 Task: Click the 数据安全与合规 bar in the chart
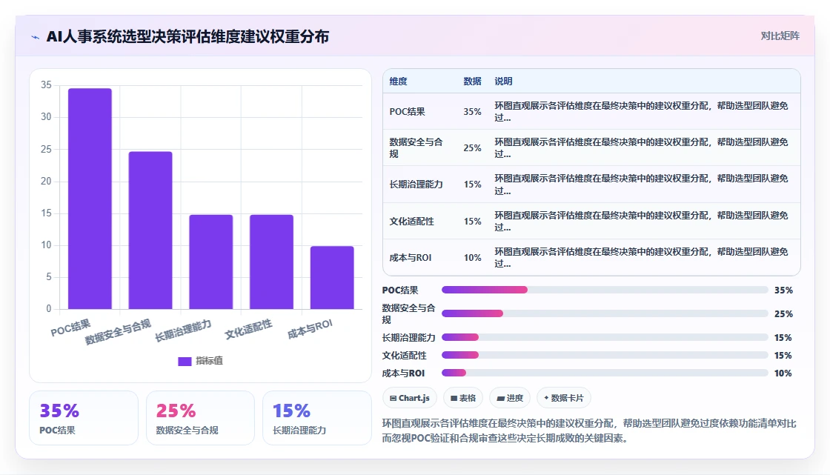150,230
